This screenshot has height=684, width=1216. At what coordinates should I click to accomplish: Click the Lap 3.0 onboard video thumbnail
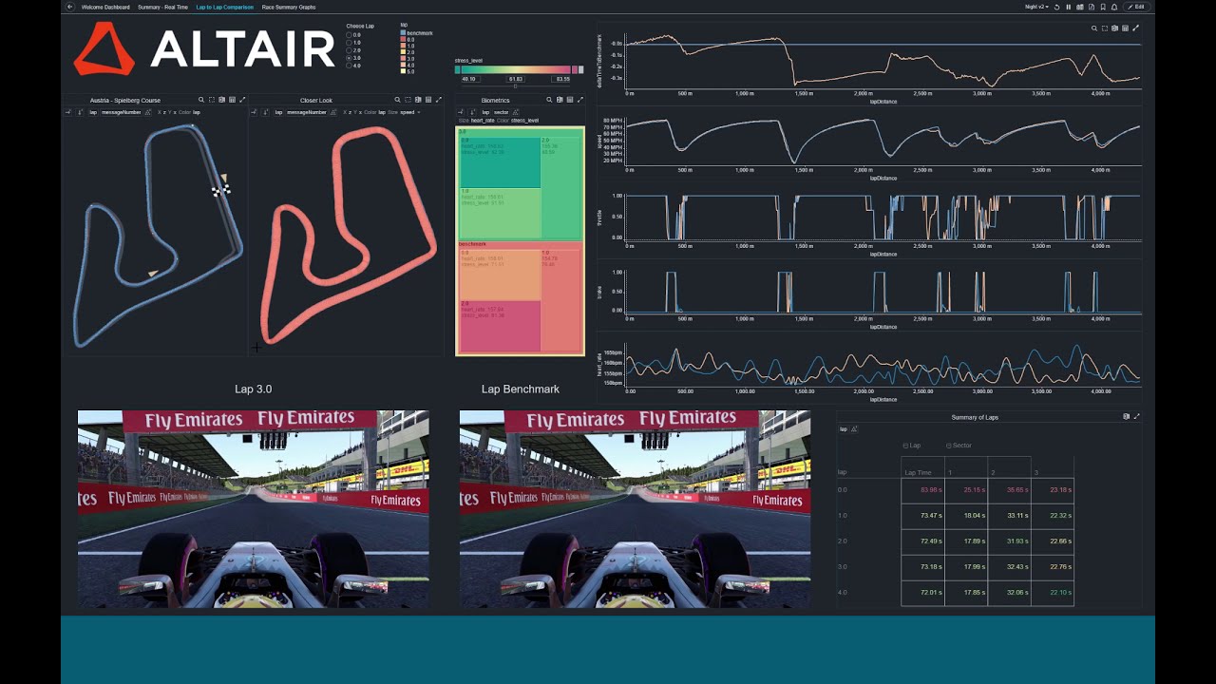click(x=253, y=509)
